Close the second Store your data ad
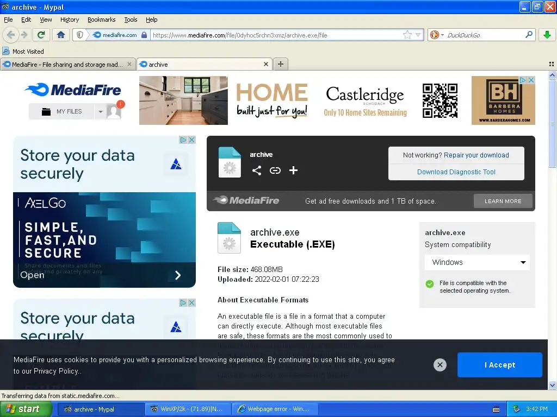The image size is (557, 417). coord(191,302)
